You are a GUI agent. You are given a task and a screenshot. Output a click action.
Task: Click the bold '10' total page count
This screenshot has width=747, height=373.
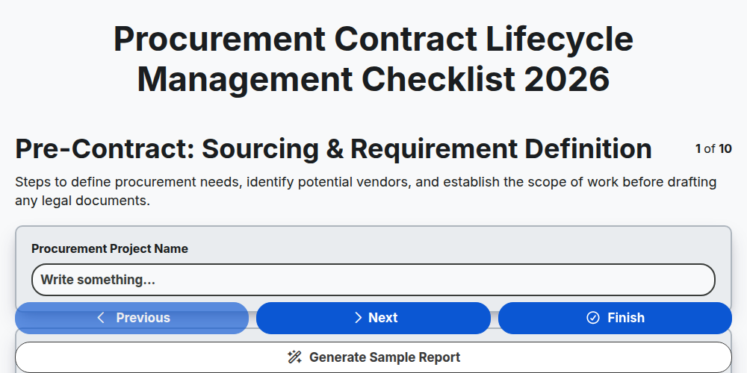(x=725, y=149)
